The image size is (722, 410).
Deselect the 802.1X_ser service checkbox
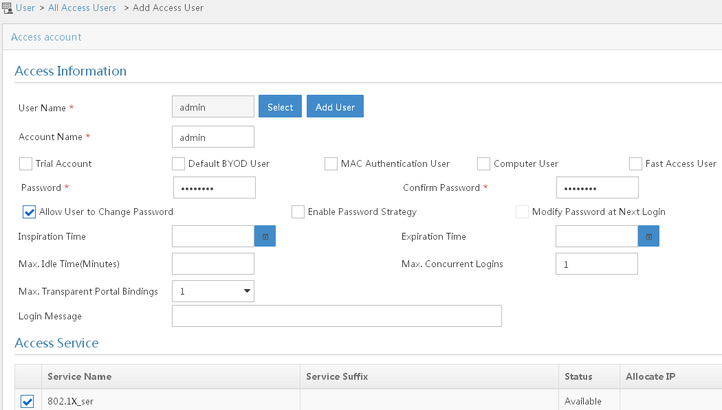[x=28, y=401]
